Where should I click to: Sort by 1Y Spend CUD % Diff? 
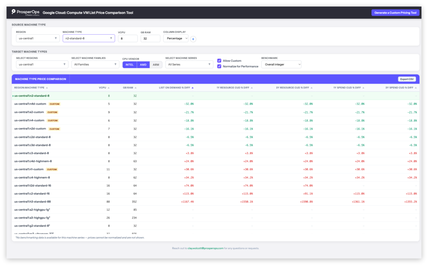349,88
